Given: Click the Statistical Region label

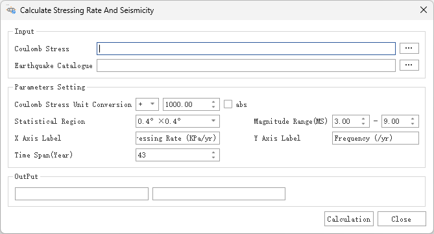Looking at the screenshot, I should tap(50, 121).
